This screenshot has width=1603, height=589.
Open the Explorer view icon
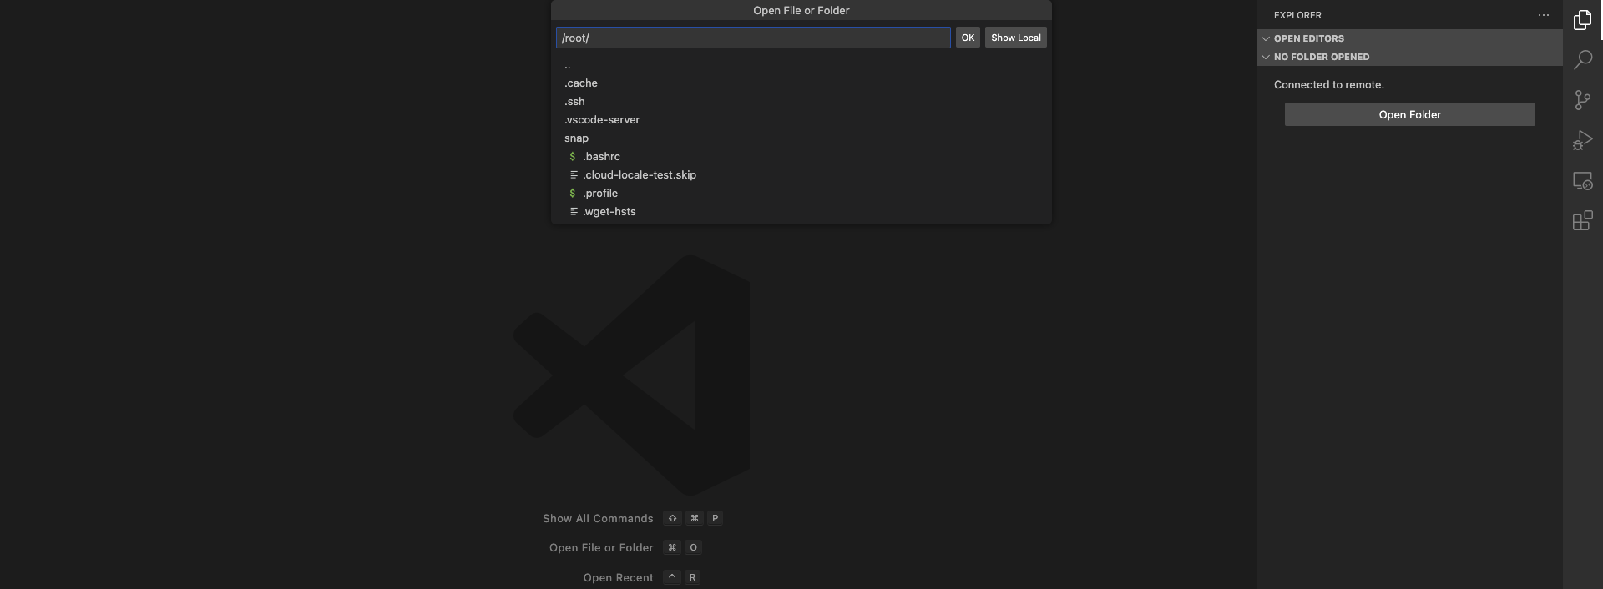[x=1582, y=20]
